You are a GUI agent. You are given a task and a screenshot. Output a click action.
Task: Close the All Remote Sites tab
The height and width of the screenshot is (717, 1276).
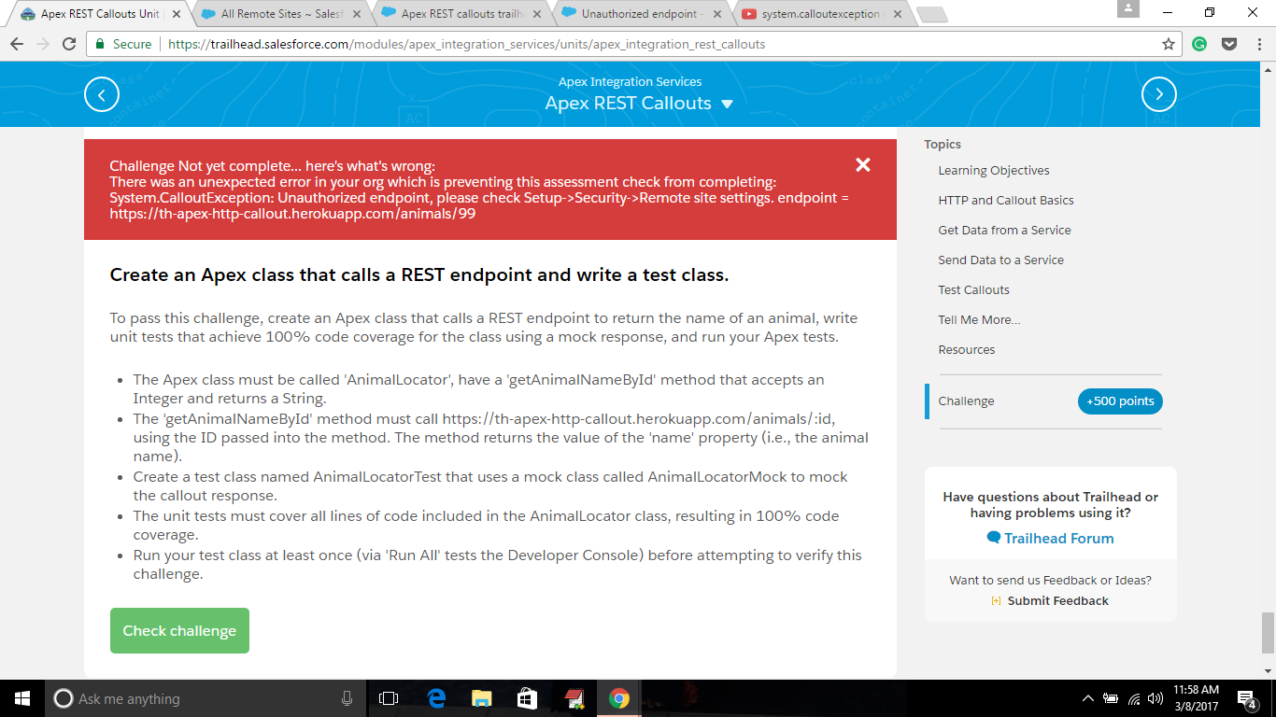(358, 14)
